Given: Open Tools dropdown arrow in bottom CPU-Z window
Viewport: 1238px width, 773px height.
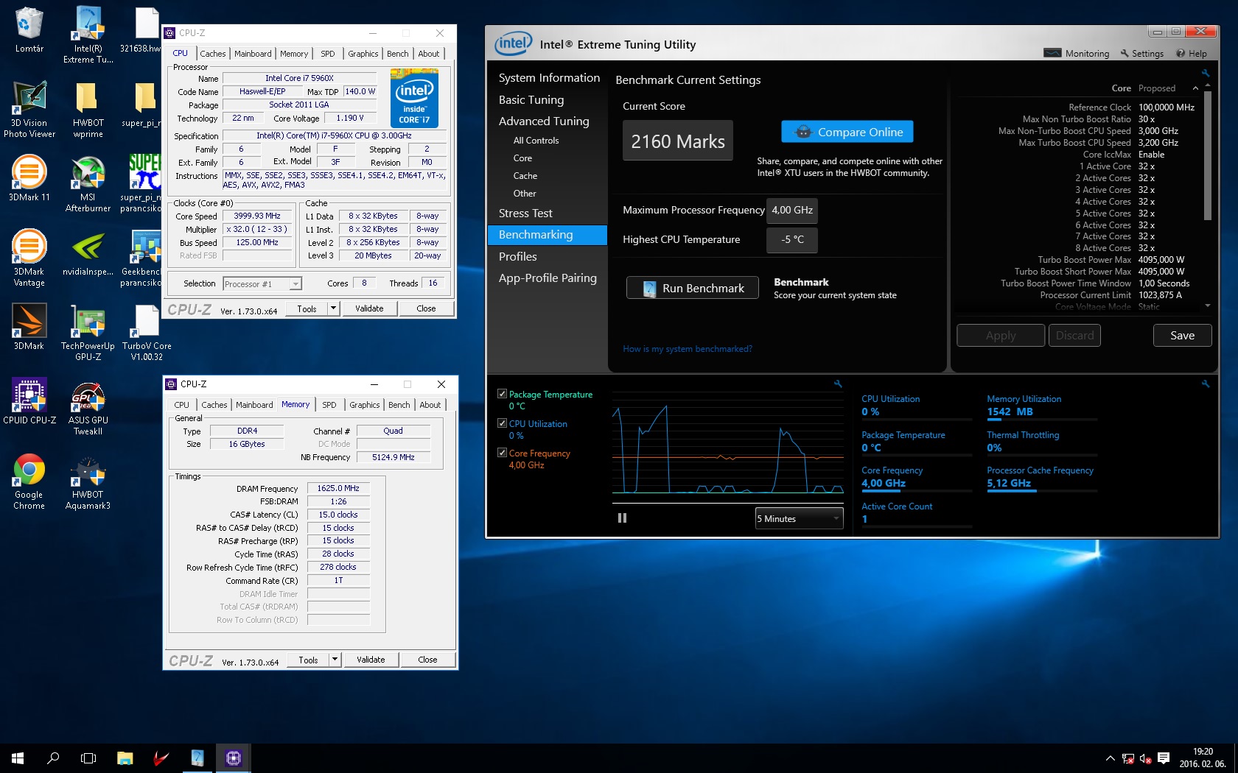Looking at the screenshot, I should click(x=335, y=660).
